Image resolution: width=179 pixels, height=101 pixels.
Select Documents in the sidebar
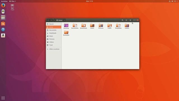click(x=53, y=30)
